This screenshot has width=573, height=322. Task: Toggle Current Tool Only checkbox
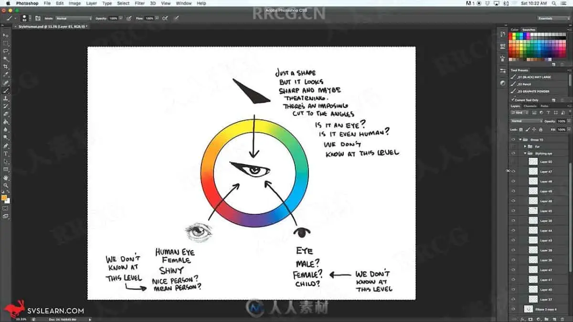(513, 100)
